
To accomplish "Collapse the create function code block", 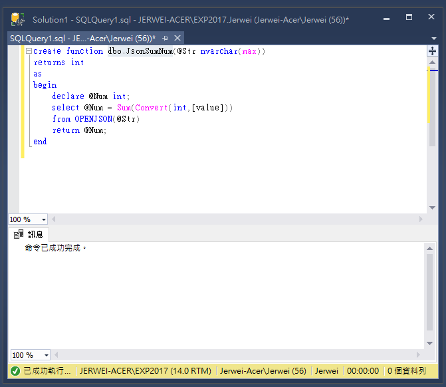I will [x=29, y=51].
